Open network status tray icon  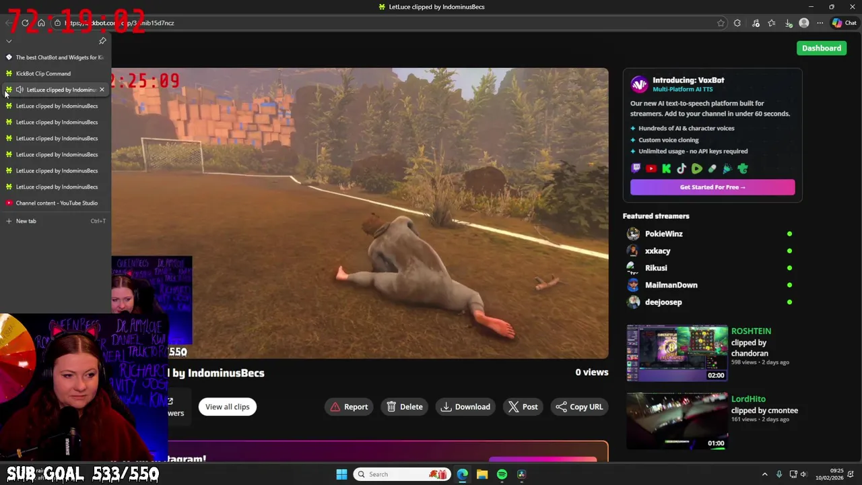(x=793, y=474)
